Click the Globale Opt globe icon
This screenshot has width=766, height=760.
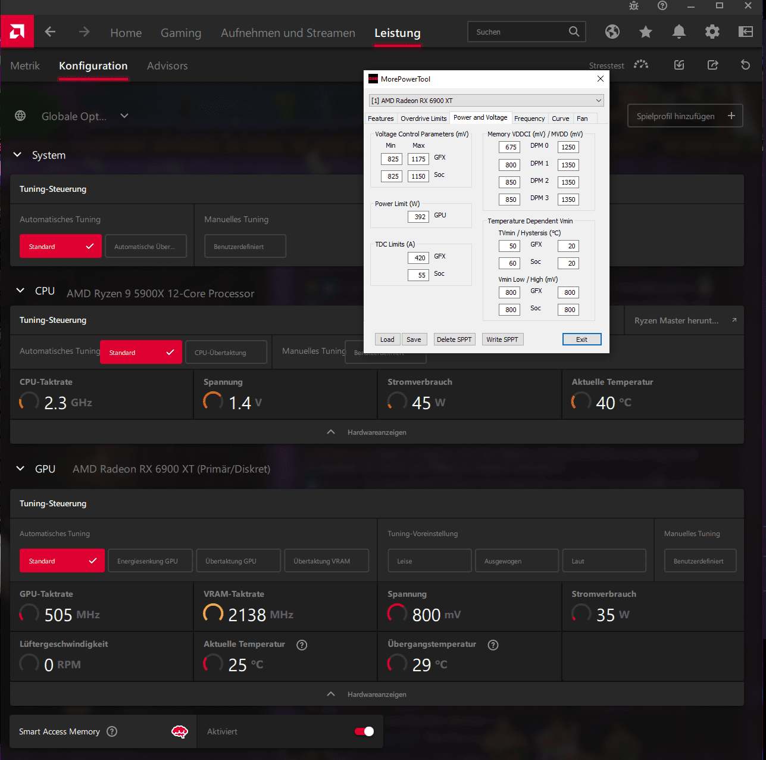[x=20, y=116]
